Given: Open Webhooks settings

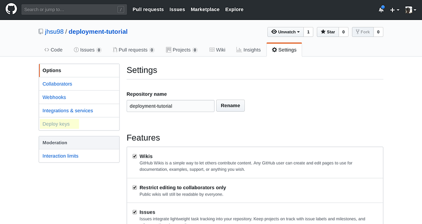Looking at the screenshot, I should click(79, 98).
